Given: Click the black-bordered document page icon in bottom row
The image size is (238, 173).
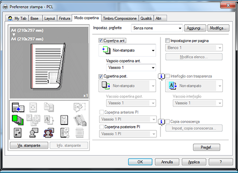Looking at the screenshot, I should coord(18,133).
